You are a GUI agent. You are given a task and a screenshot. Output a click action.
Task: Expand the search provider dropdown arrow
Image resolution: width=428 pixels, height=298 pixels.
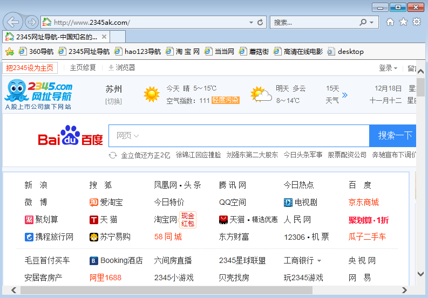pos(371,22)
